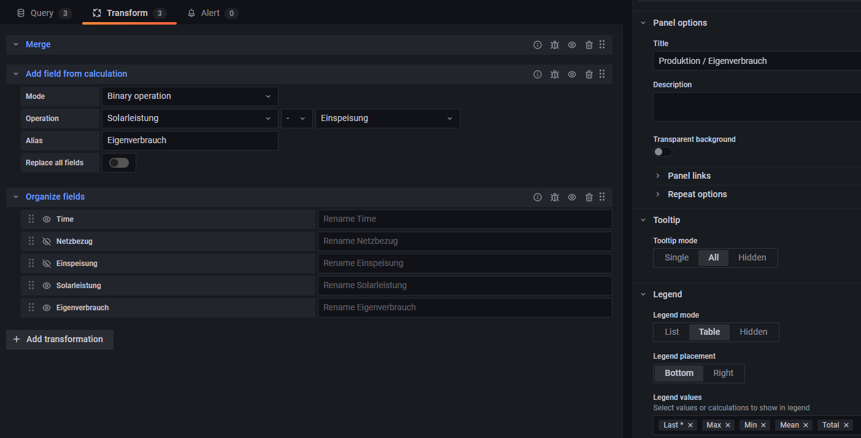The image size is (861, 438).
Task: Set legend placement to Right
Action: [x=723, y=373]
